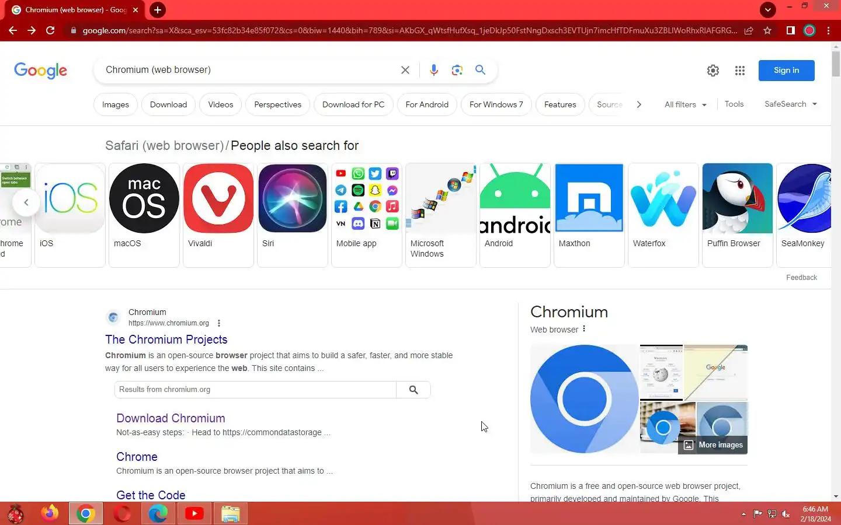
Task: Bookmark this page with the star icon
Action: tap(767, 30)
